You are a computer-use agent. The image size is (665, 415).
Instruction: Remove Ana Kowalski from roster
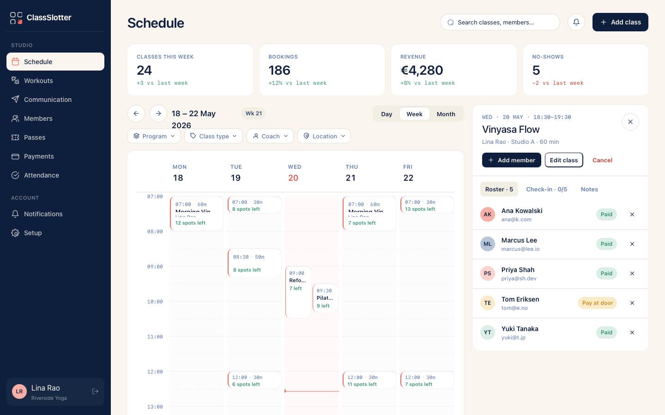pos(632,214)
